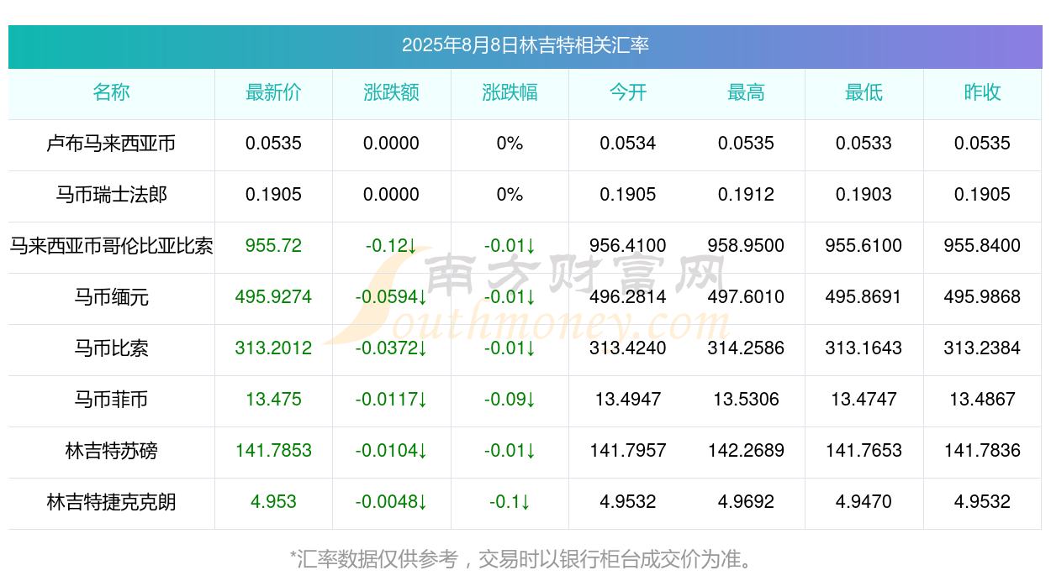The width and height of the screenshot is (1051, 586).
Task: Click the opening value 141.7957
Action: click(628, 451)
